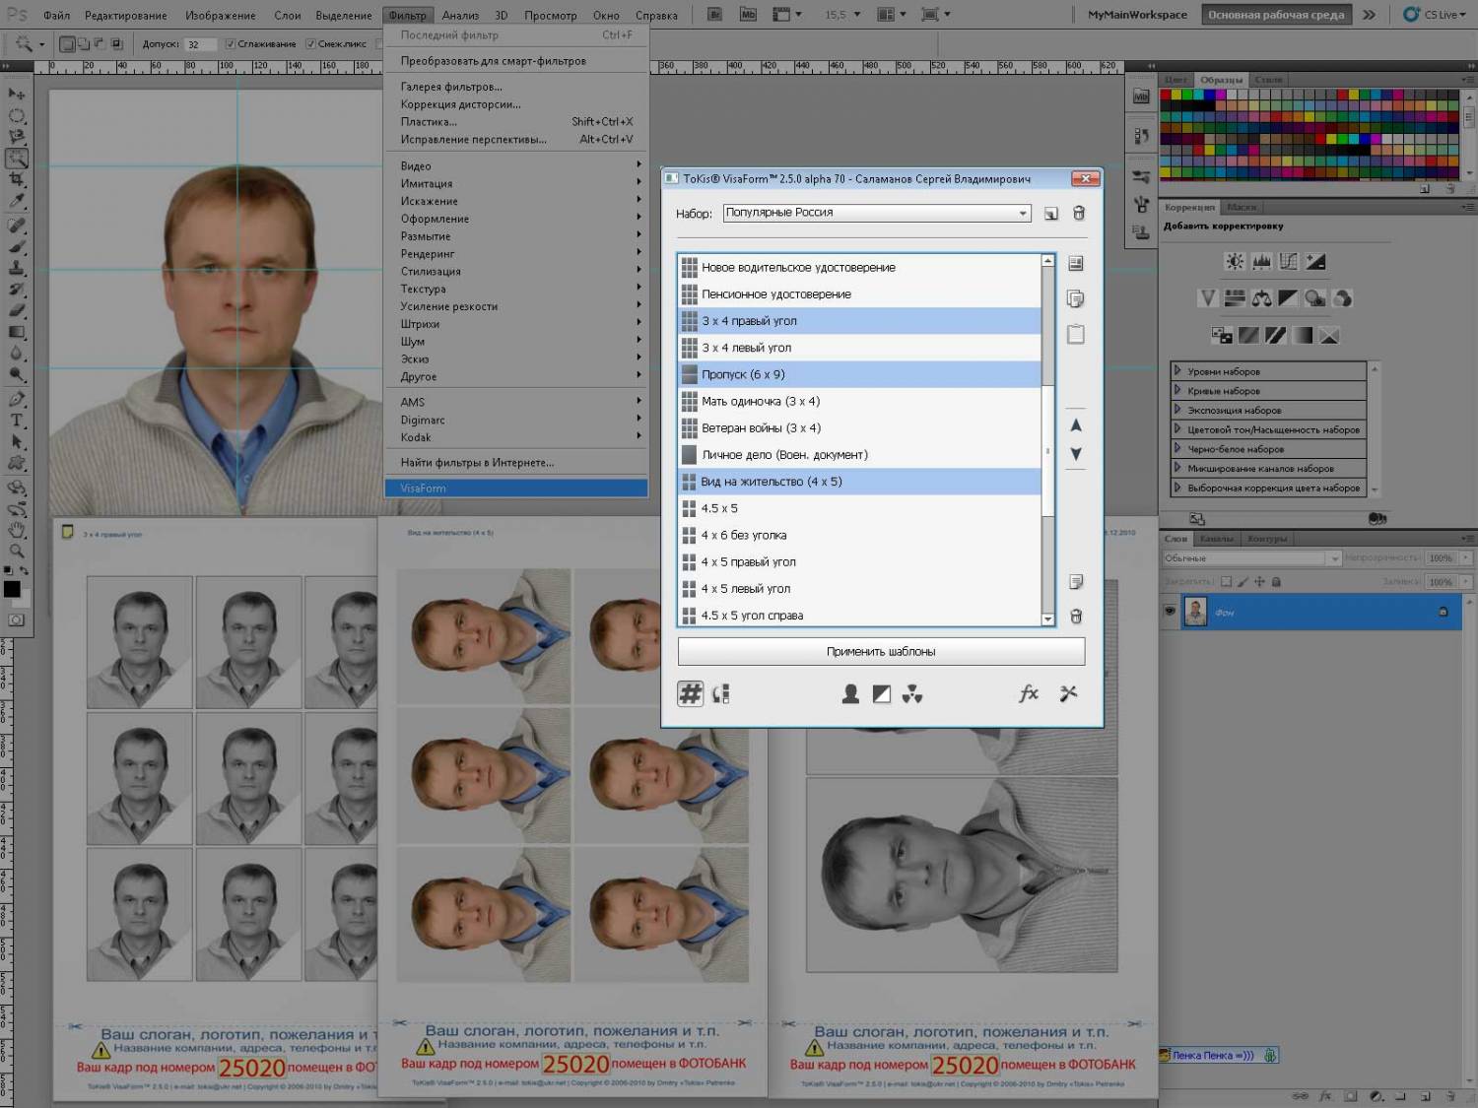
Task: Add a Levels adjustment
Action: point(1261,261)
